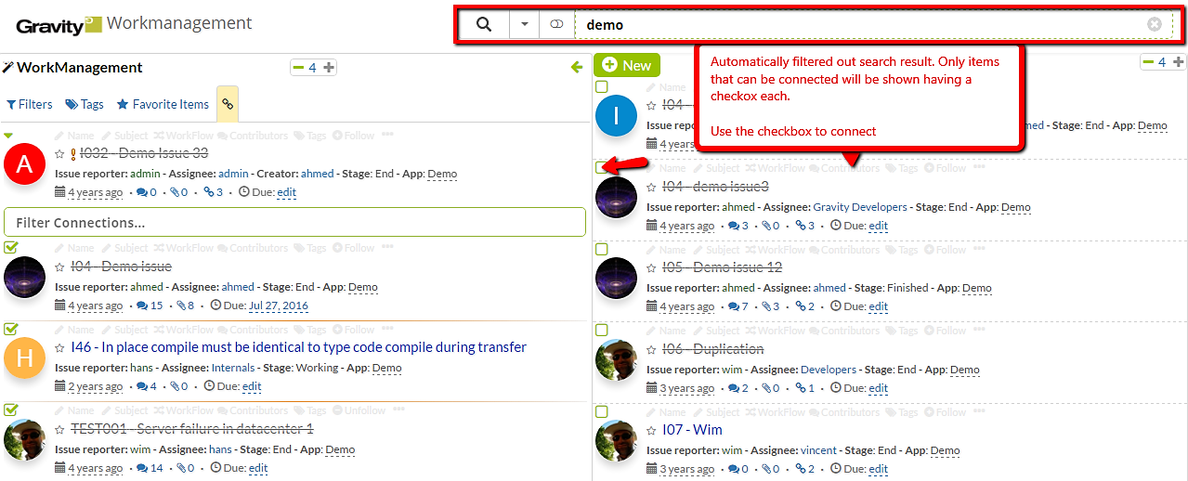The height and width of the screenshot is (481, 1188).
Task: Check the I05 Demo Issue 12 checkbox
Action: (602, 249)
